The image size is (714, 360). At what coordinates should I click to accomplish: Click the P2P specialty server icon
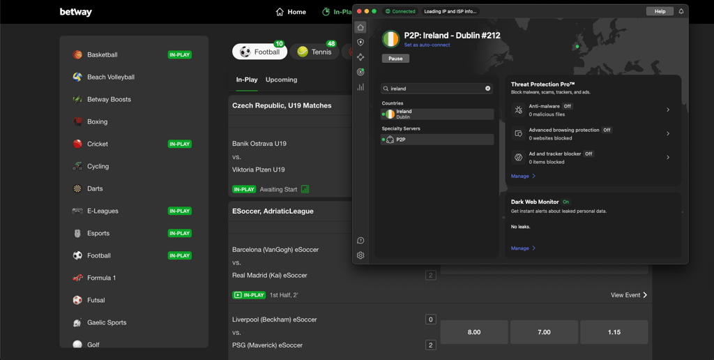tap(390, 140)
